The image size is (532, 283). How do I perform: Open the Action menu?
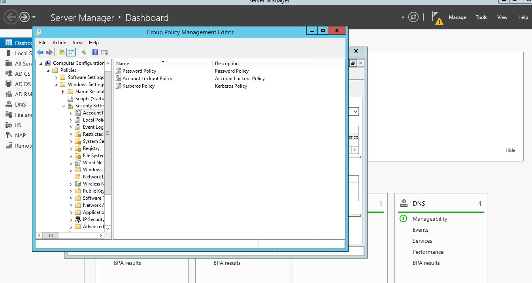tap(59, 42)
